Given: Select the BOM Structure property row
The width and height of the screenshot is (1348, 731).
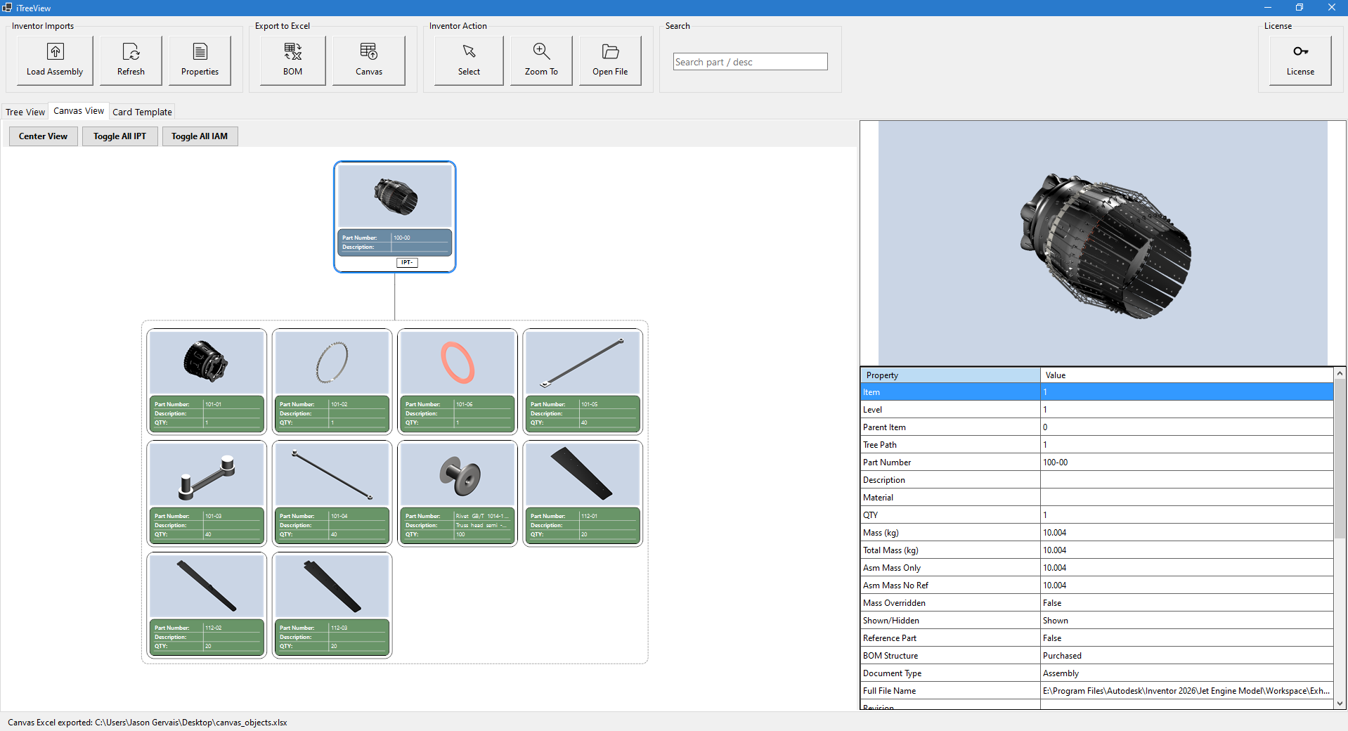Looking at the screenshot, I should (1096, 655).
